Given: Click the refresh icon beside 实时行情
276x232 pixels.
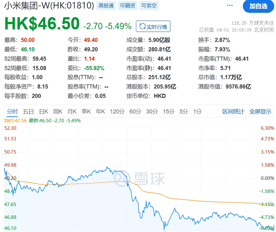Looking at the screenshot, I should click(x=142, y=27).
